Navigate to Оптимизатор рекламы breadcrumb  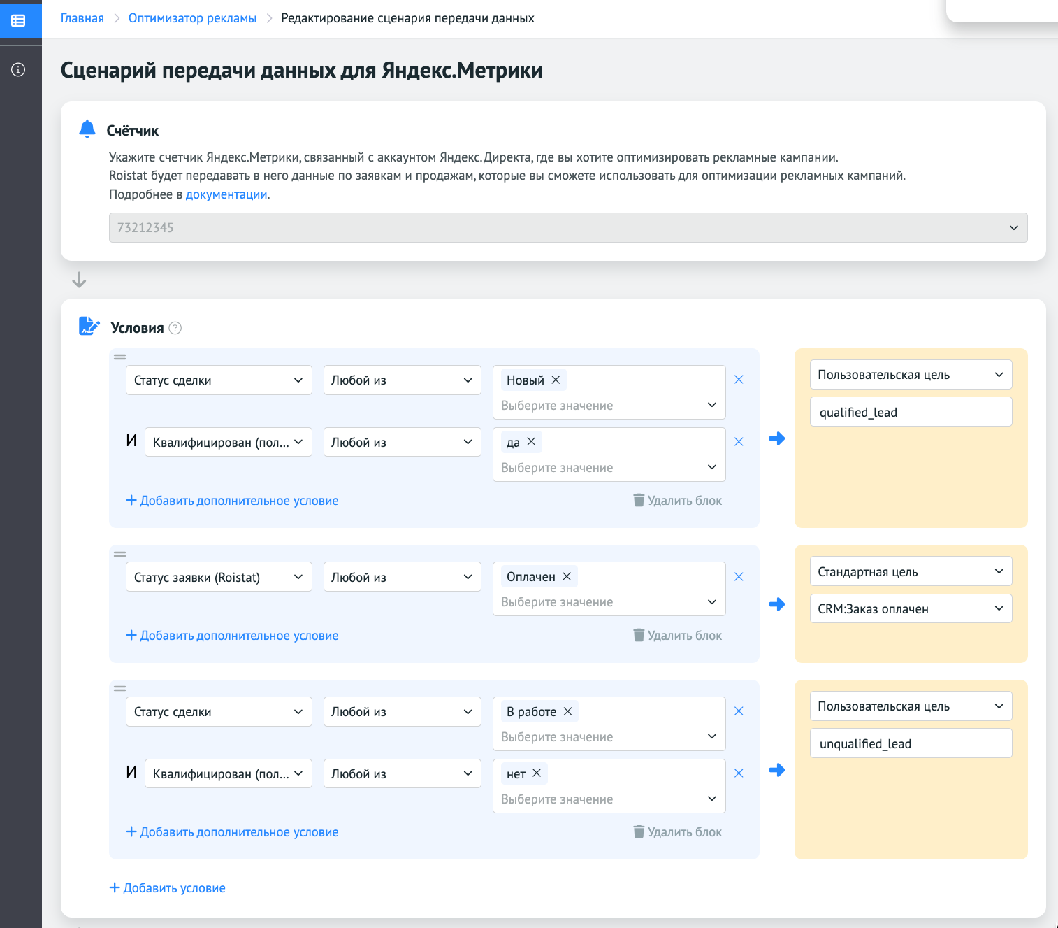[192, 18]
